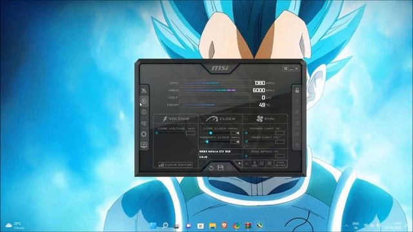Open File Explorer from the taskbar
413x232 pixels.
tap(212, 226)
